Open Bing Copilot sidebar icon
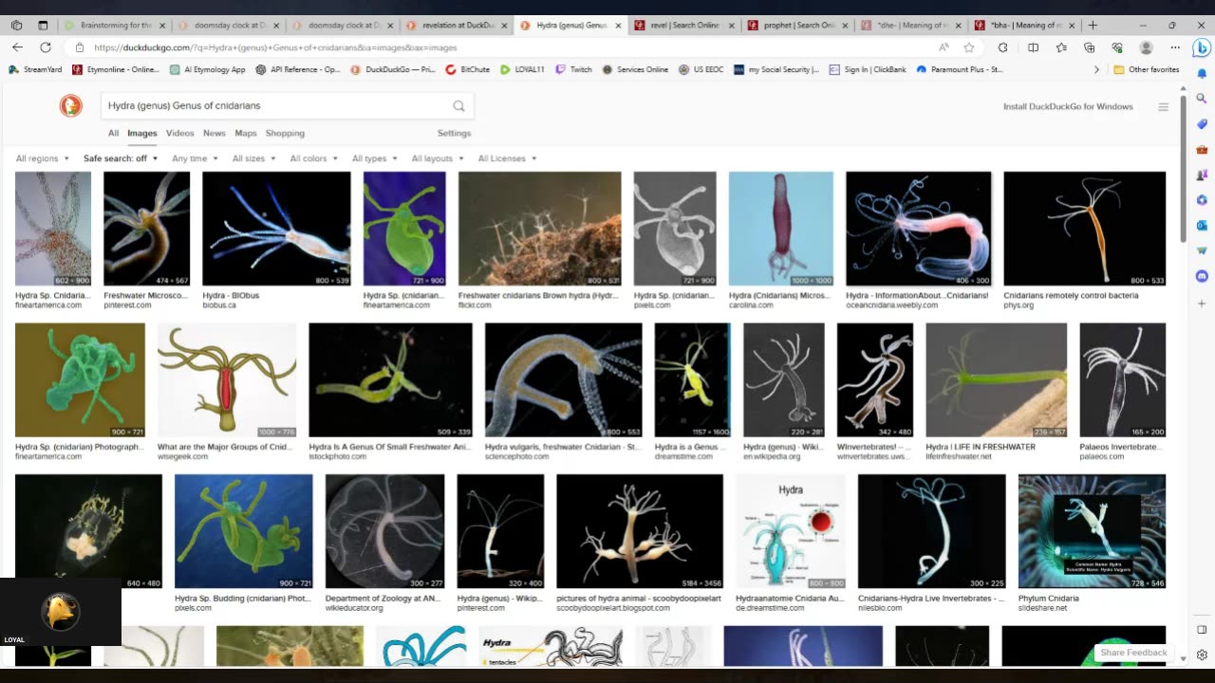The height and width of the screenshot is (683, 1215). pos(1201,46)
